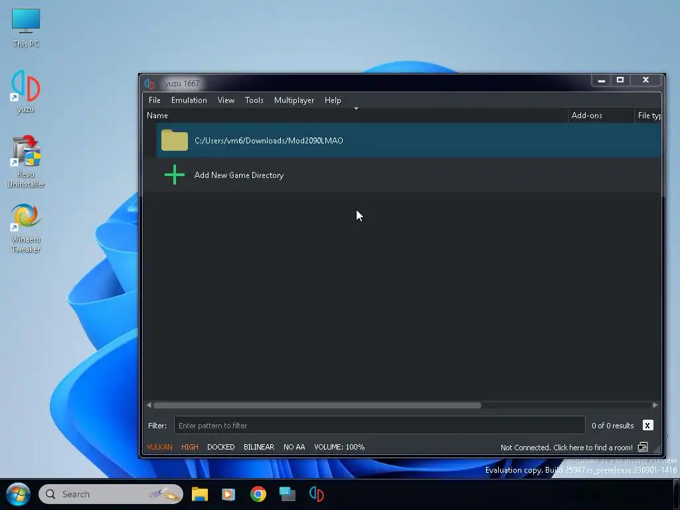
Task: Select the Revo Uninstaller desktop shortcut
Action: click(x=26, y=161)
